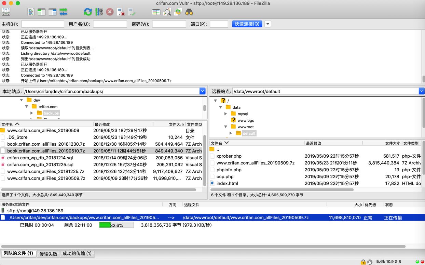Disconnect from the current server icon
The image size is (425, 265).
121,12
